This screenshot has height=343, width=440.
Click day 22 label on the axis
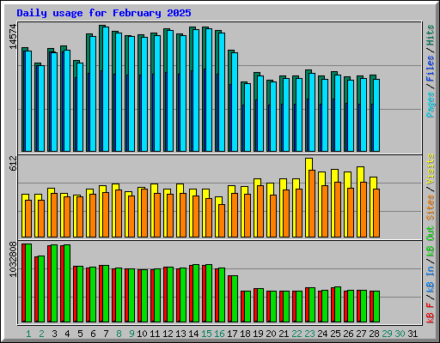(x=296, y=334)
